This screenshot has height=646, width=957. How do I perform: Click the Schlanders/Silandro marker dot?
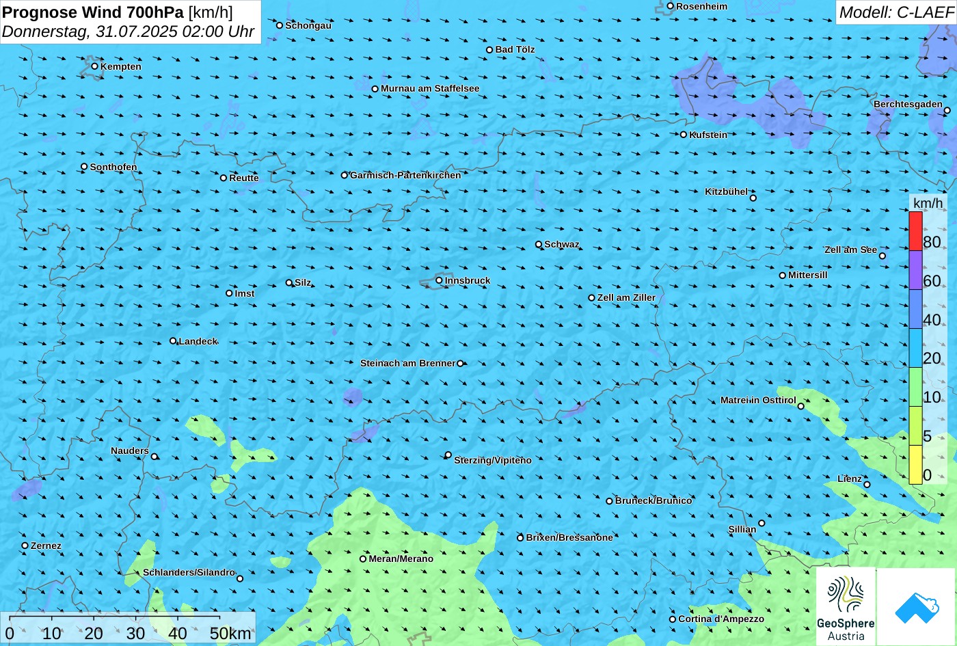[239, 578]
